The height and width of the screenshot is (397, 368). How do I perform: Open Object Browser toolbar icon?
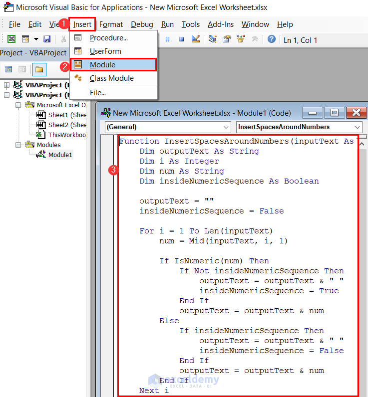coord(241,39)
